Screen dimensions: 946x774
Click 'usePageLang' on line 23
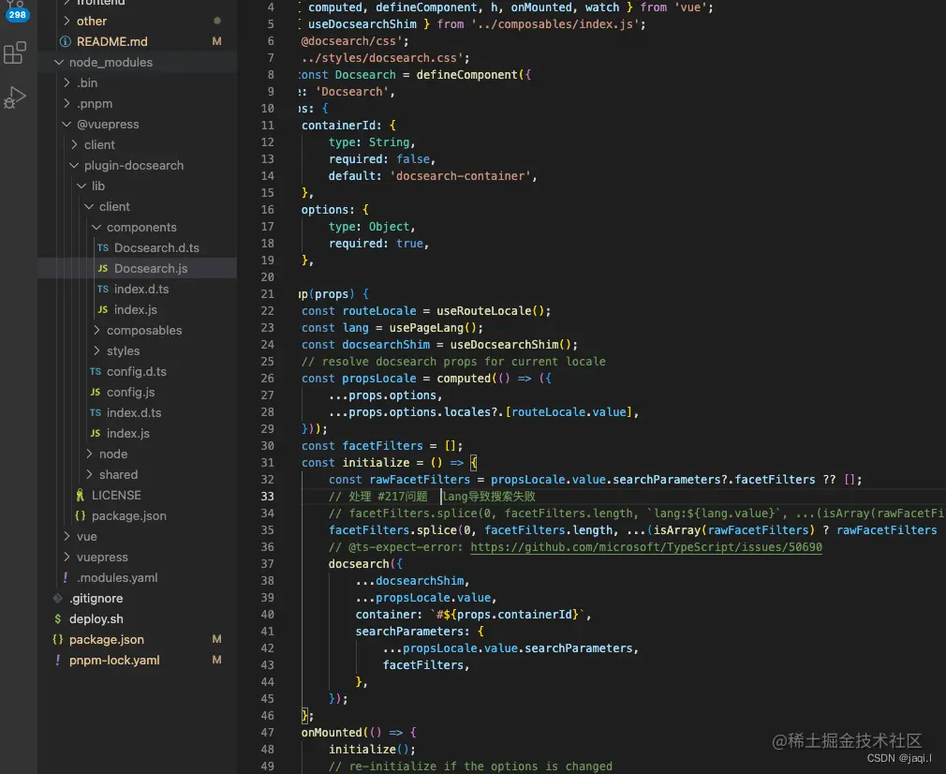[x=426, y=328]
